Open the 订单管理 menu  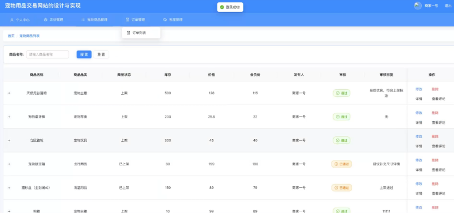point(135,20)
